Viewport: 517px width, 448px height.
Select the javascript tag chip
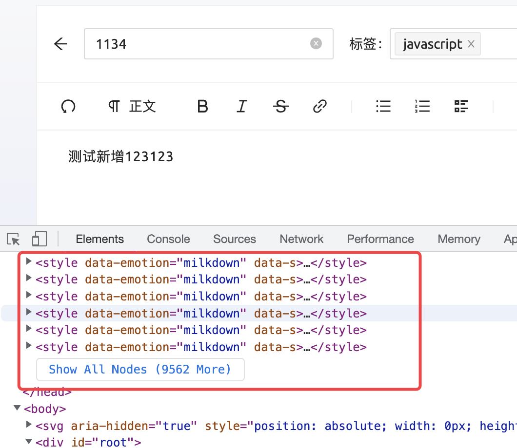[x=437, y=44]
